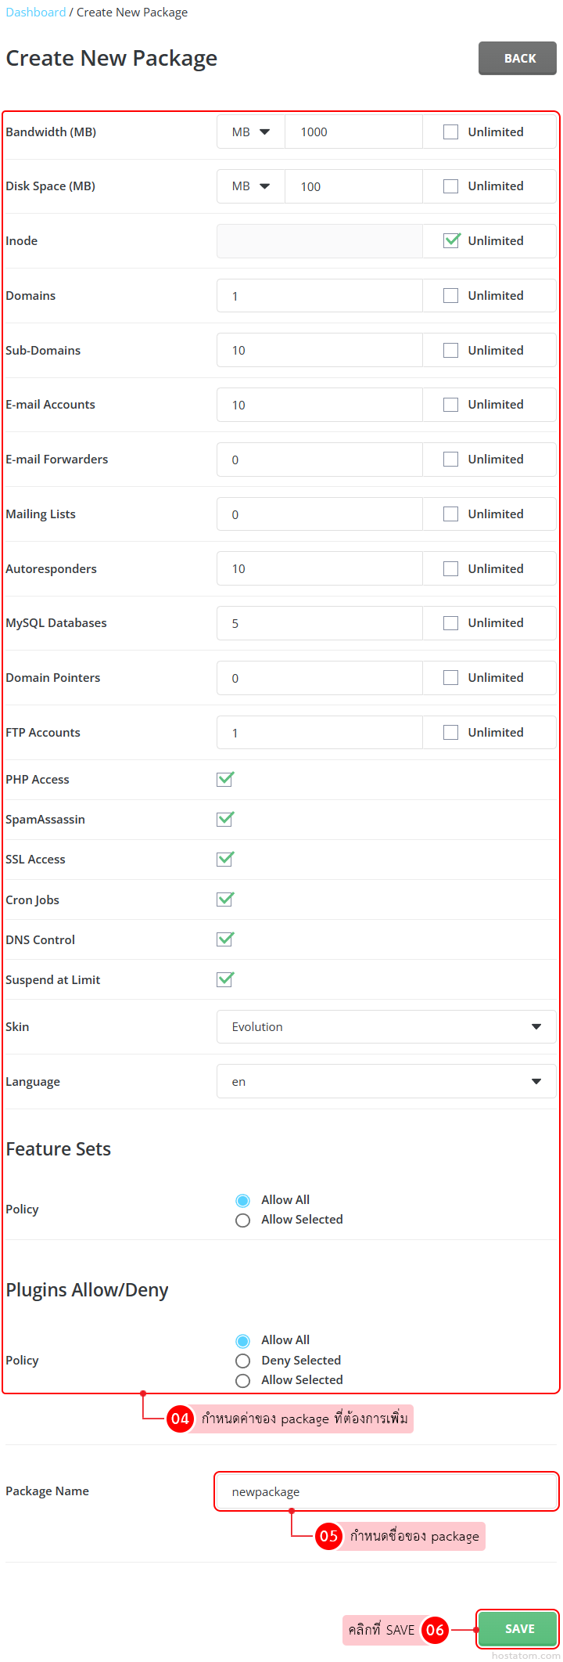563x1662 pixels.
Task: Tick Unlimited for MySQL Databases
Action: point(451,623)
